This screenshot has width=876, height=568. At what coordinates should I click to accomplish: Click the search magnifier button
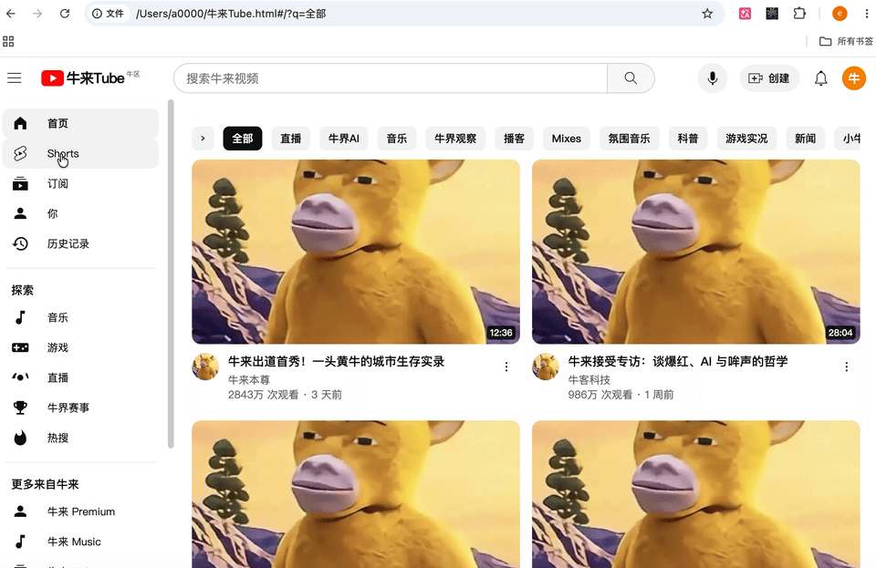tap(631, 78)
